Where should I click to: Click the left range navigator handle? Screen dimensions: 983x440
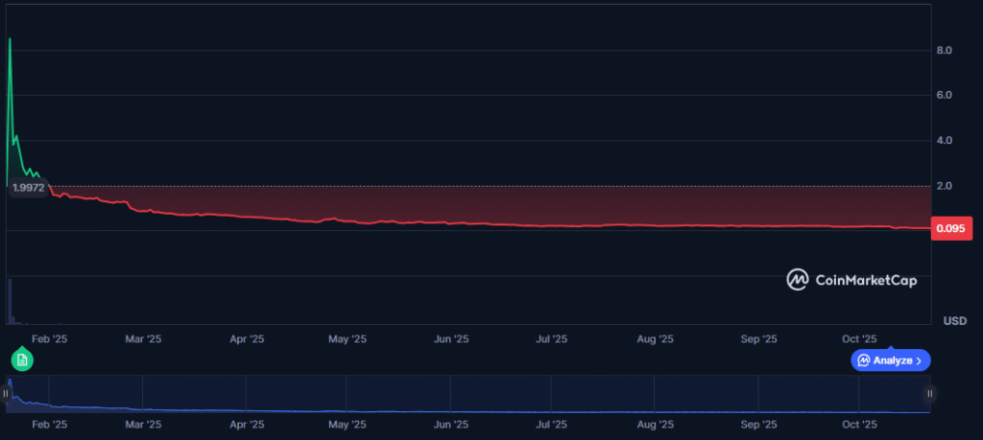[8, 393]
